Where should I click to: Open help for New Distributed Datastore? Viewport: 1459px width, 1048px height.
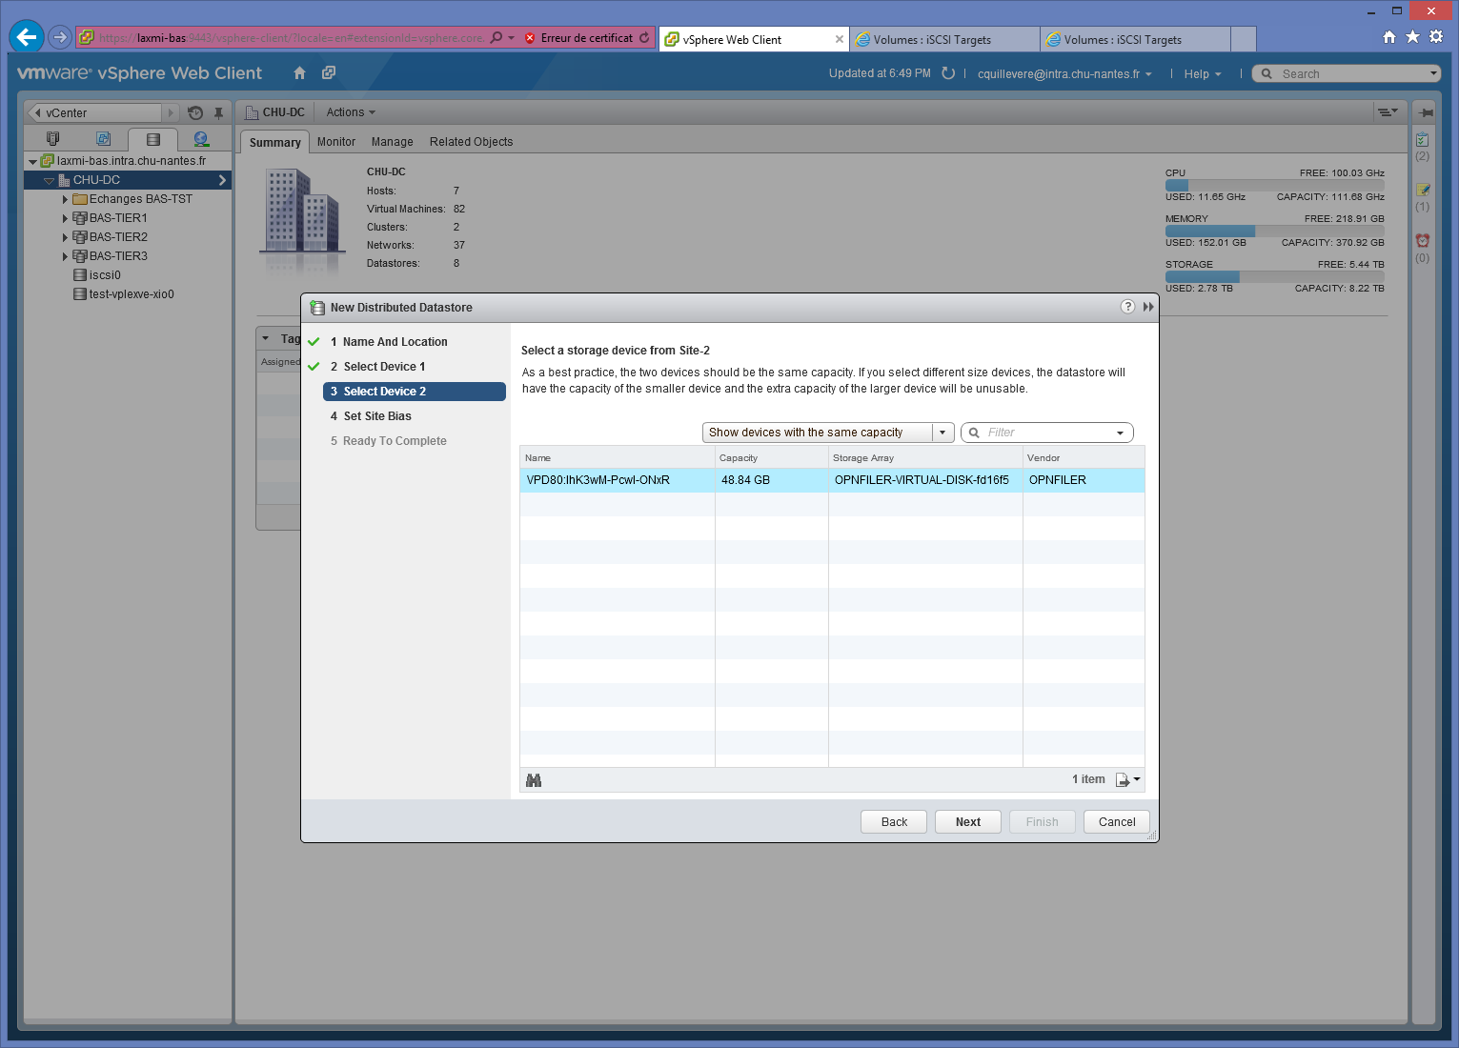pyautogui.click(x=1128, y=307)
